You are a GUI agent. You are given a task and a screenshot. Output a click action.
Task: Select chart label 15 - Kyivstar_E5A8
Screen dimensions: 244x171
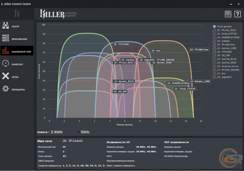tap(162, 63)
